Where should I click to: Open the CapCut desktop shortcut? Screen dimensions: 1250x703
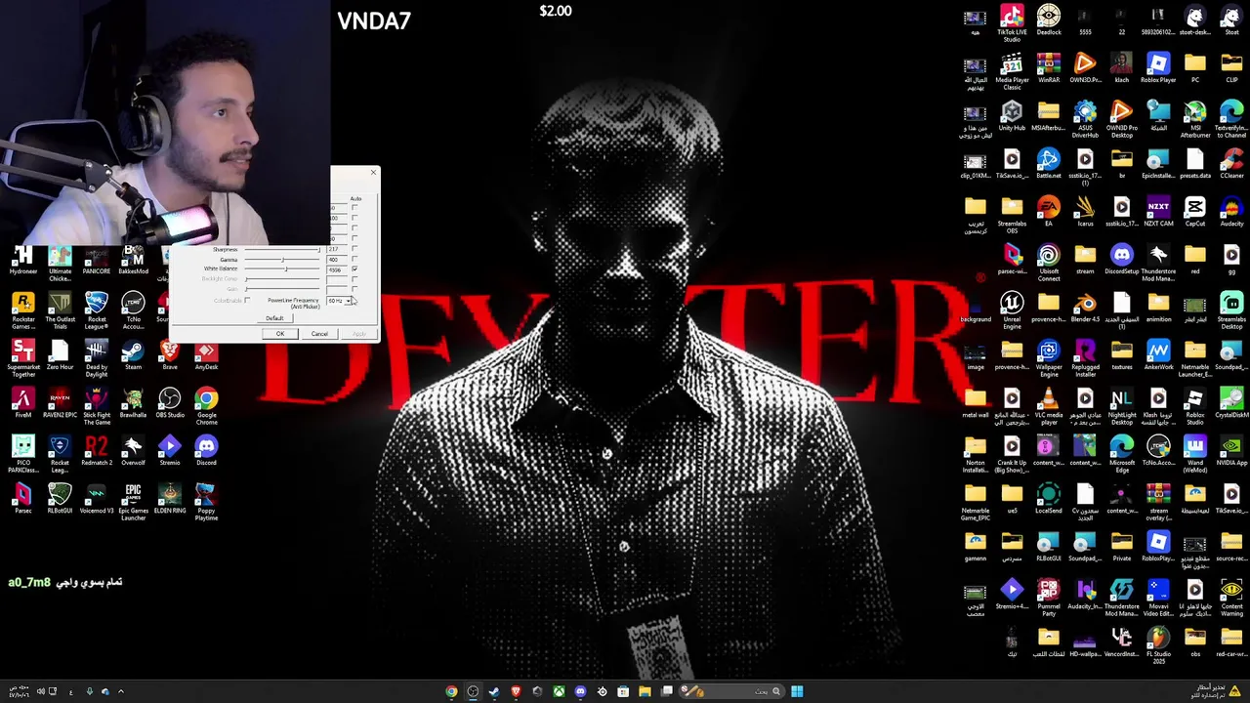(x=1195, y=211)
